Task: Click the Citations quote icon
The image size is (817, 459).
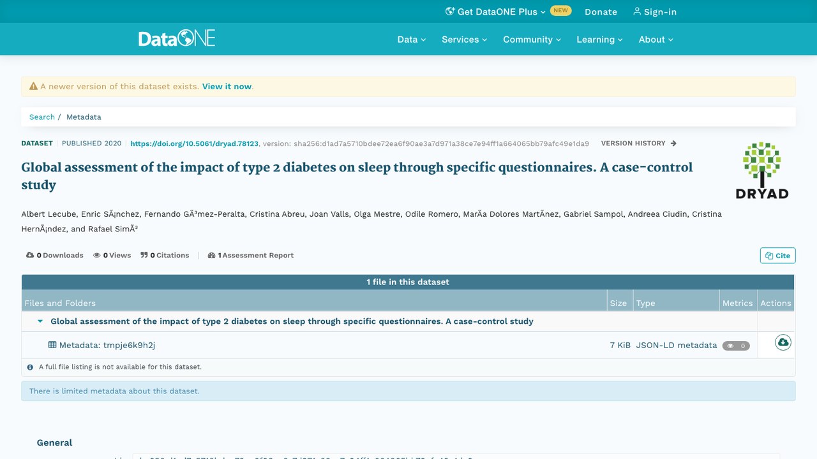Action: pos(144,255)
